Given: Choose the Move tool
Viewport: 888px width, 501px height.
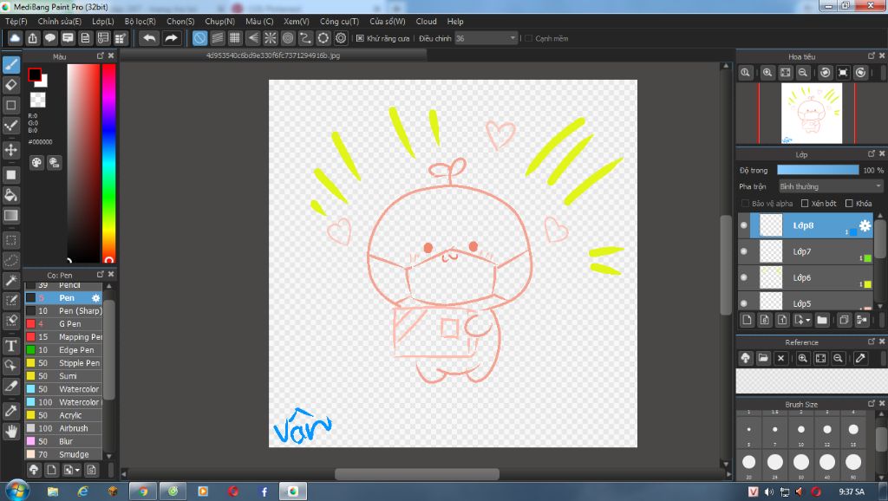Looking at the screenshot, I should tap(11, 150).
